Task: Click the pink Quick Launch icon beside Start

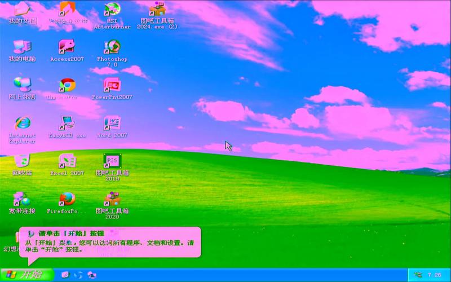Action: [x=65, y=275]
